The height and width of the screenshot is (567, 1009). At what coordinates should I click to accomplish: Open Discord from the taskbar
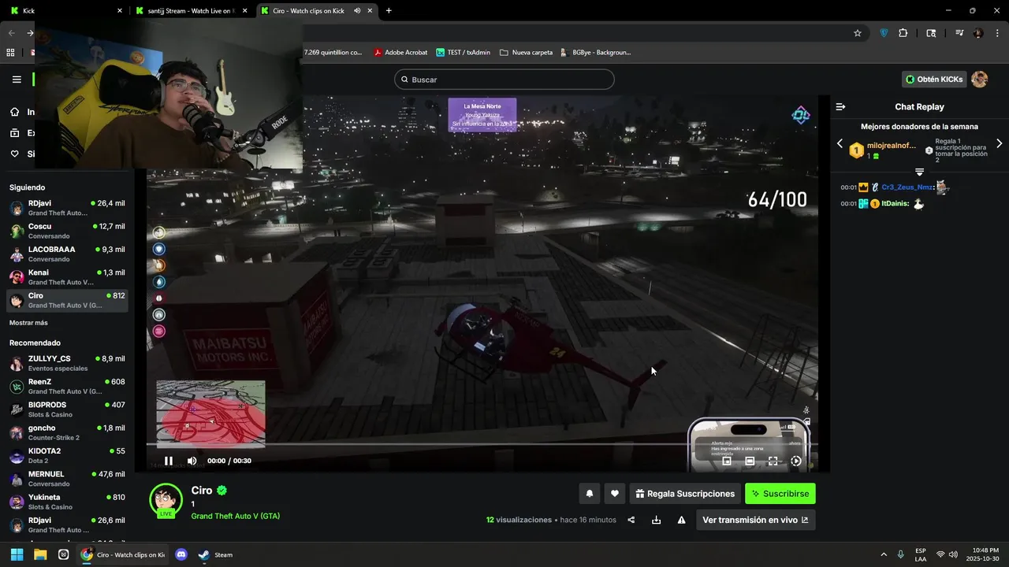pyautogui.click(x=181, y=554)
